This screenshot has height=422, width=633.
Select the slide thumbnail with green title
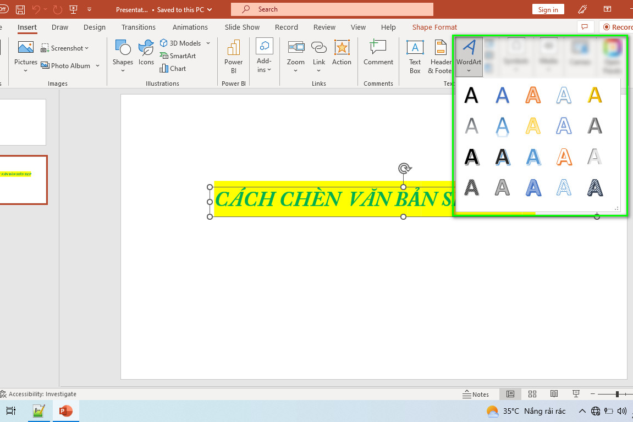click(x=24, y=180)
